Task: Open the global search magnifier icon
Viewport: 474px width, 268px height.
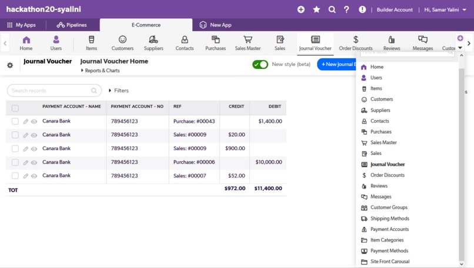Action: pos(332,9)
